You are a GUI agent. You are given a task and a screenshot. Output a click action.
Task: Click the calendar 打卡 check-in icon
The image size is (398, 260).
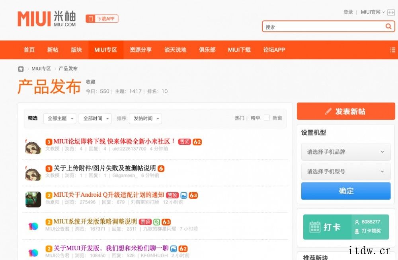tap(315, 227)
